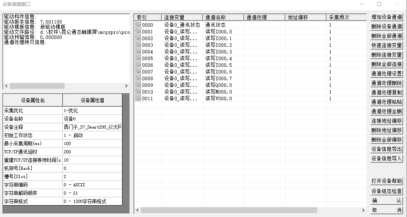Click the channel icon for row 0007
The image size is (407, 217).
coord(139,72)
